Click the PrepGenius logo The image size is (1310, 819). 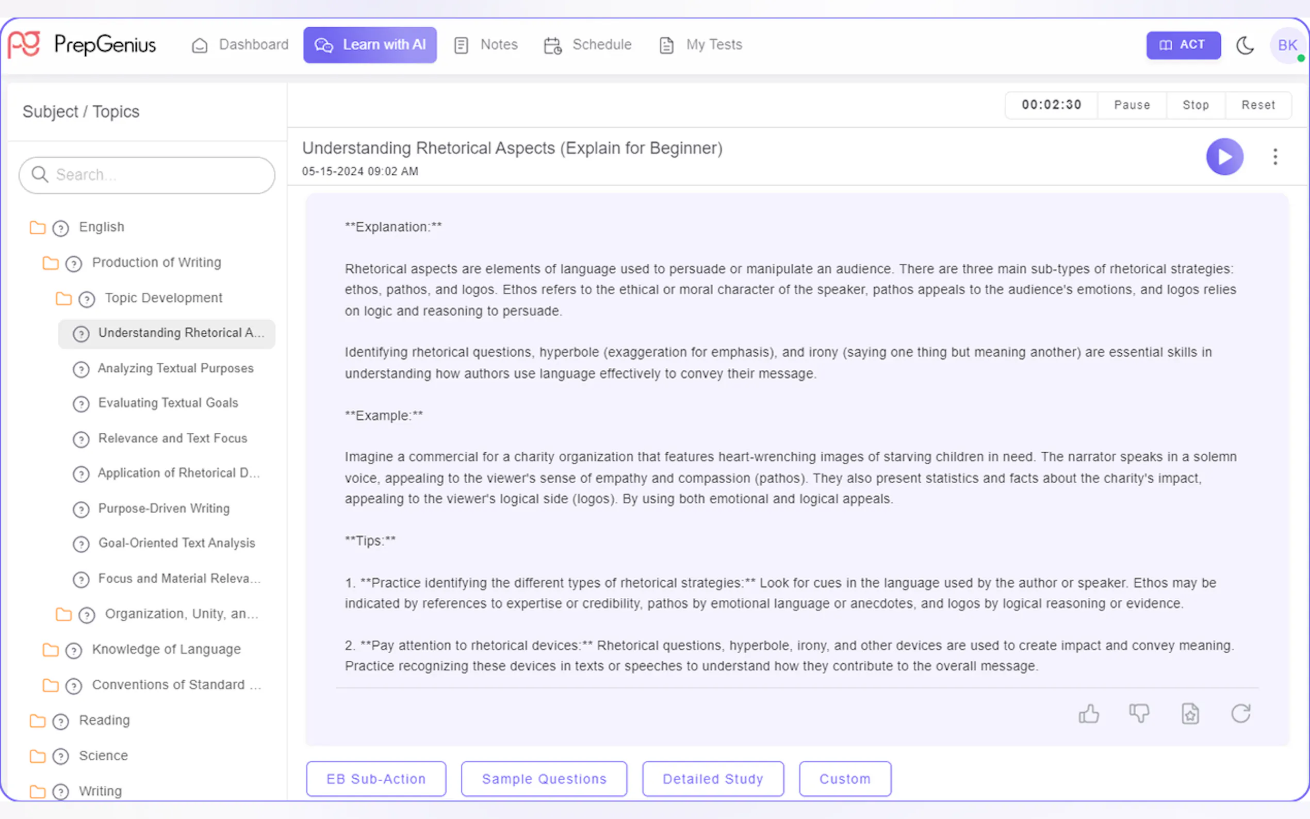(81, 44)
